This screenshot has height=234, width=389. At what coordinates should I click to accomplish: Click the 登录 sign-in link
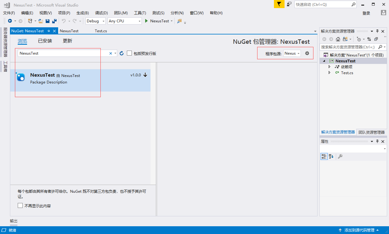[x=366, y=13]
